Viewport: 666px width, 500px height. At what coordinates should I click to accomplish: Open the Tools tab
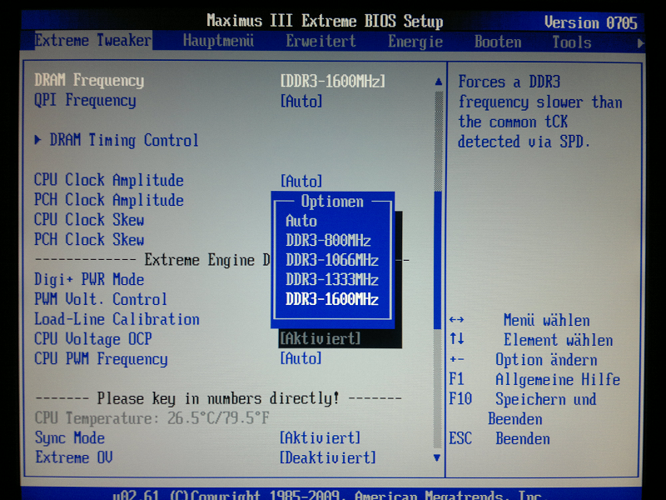(x=571, y=42)
